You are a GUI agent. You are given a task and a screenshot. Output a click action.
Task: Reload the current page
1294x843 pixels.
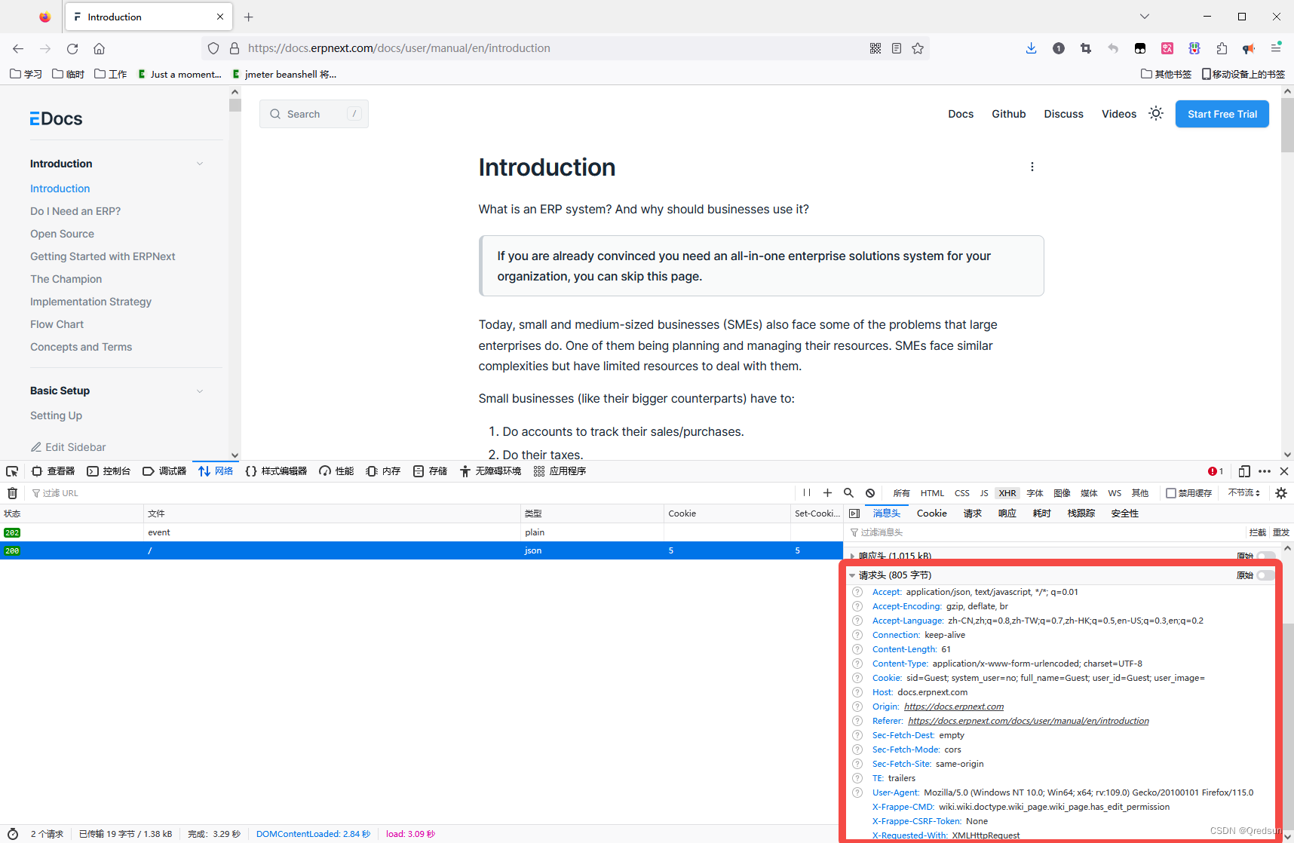pyautogui.click(x=72, y=48)
